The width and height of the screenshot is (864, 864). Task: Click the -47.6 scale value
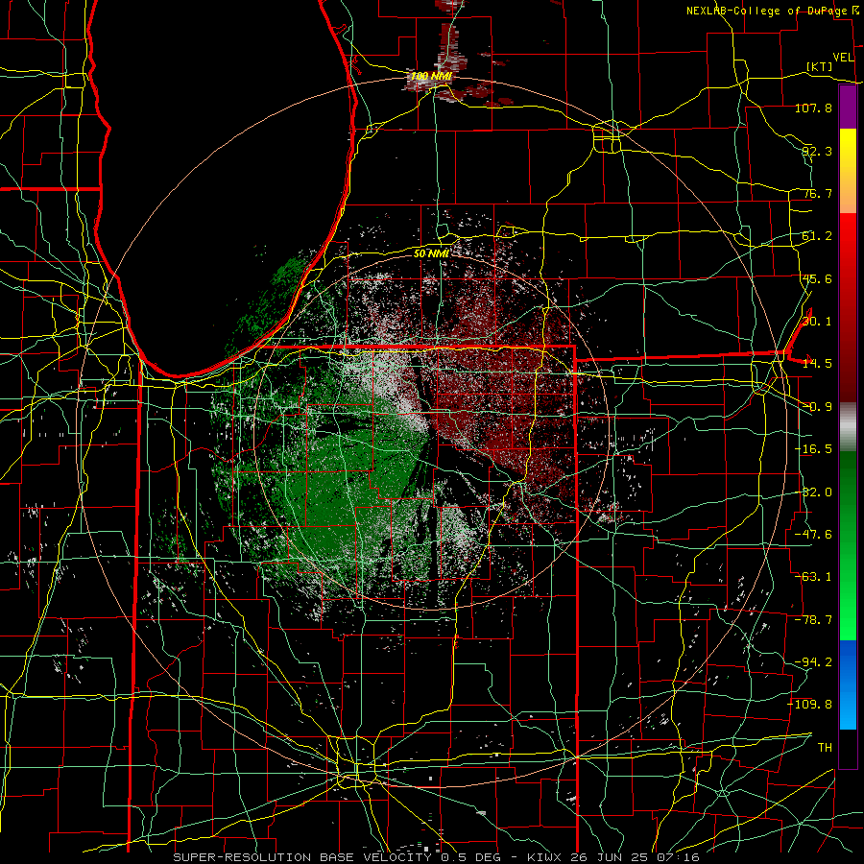(813, 535)
